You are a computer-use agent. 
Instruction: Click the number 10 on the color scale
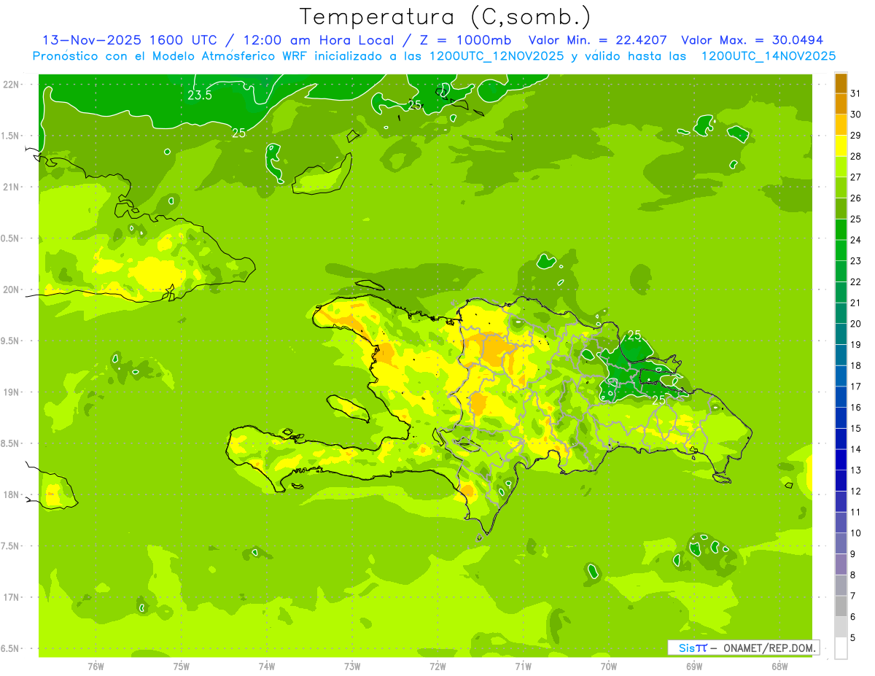(x=856, y=533)
